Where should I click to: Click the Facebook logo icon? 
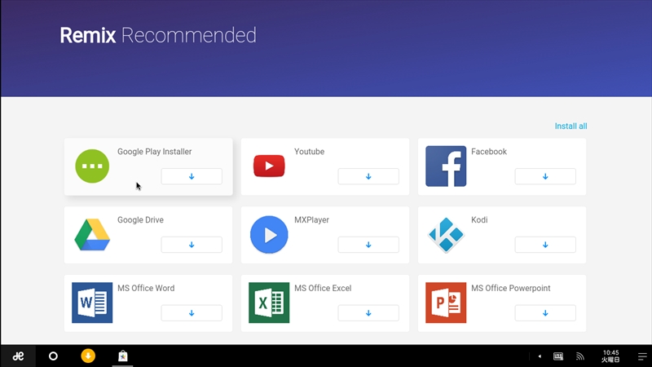pyautogui.click(x=446, y=166)
